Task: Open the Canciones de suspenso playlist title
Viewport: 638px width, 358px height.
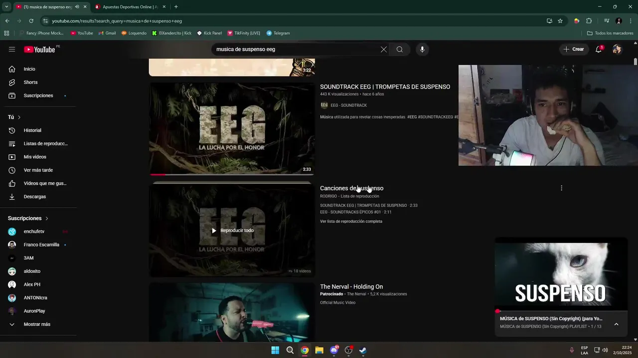Action: 351,188
